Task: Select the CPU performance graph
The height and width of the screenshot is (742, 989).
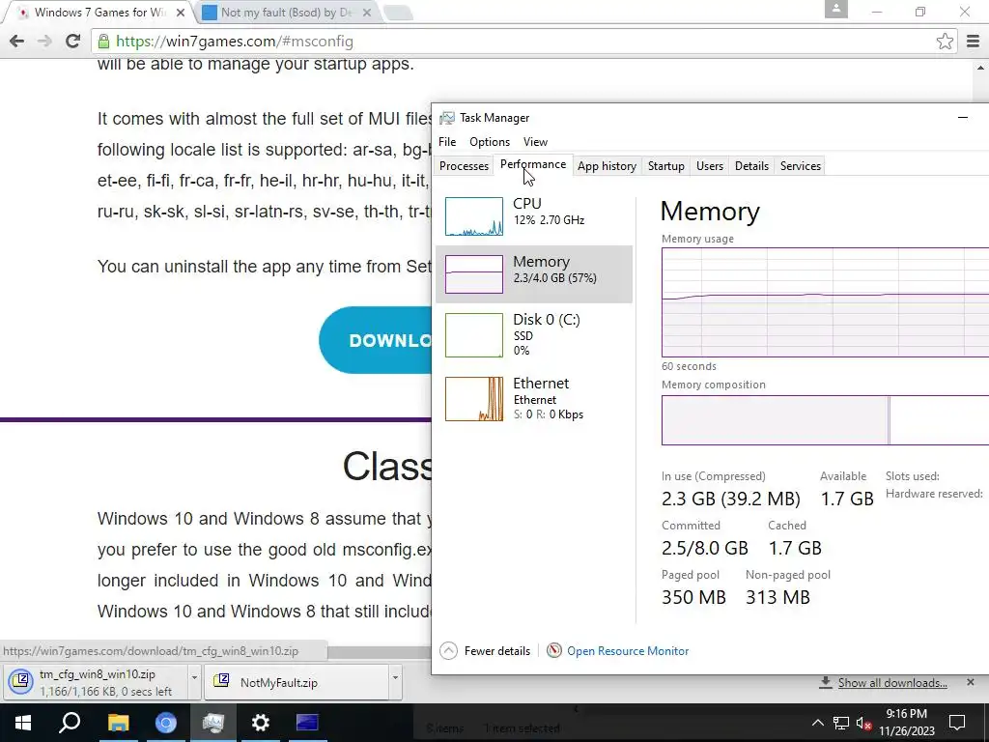Action: 473,216
